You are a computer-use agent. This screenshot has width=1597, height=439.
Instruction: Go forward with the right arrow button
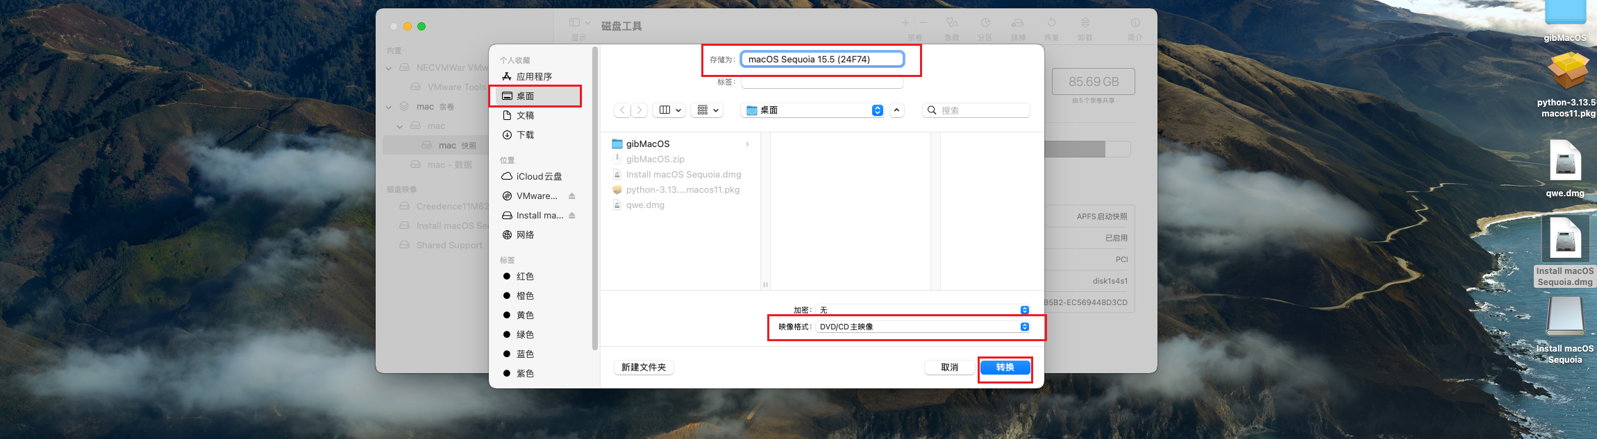639,110
